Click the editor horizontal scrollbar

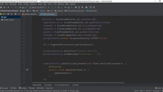[x=78, y=83]
